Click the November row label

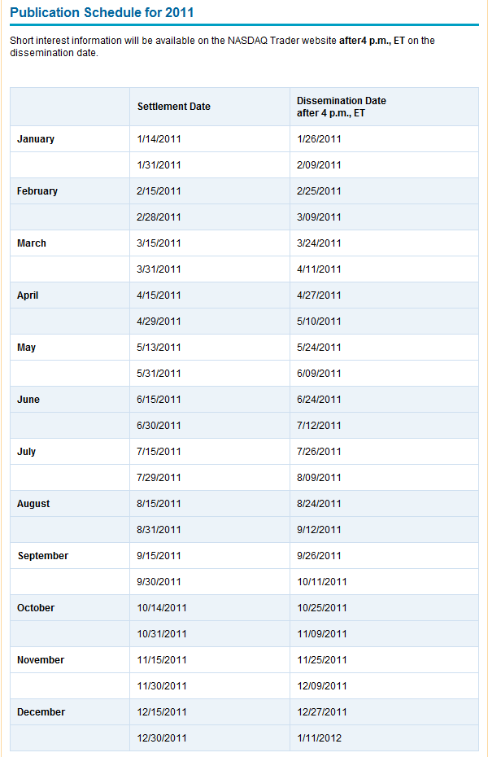(x=41, y=660)
